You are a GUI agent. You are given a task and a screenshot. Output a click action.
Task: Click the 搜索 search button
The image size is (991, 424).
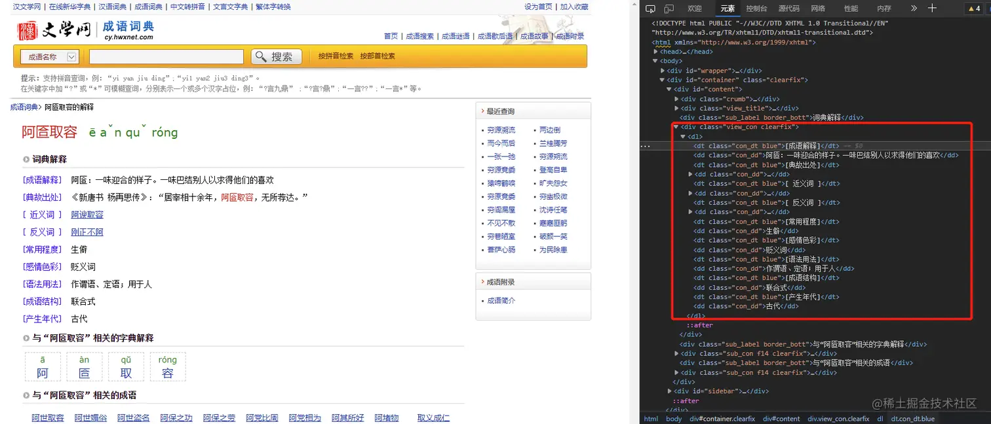276,57
